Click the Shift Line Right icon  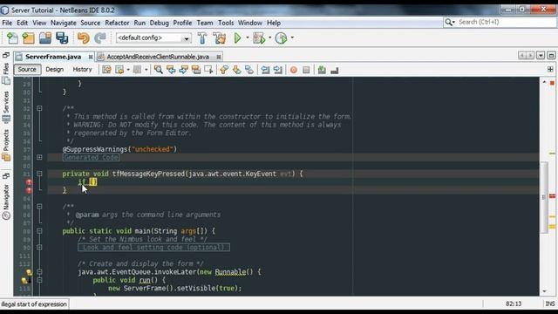point(278,70)
